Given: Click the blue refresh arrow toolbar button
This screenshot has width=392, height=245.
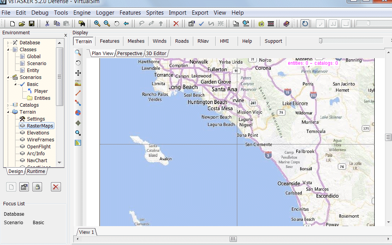Looking at the screenshot, I should click(x=305, y=24).
